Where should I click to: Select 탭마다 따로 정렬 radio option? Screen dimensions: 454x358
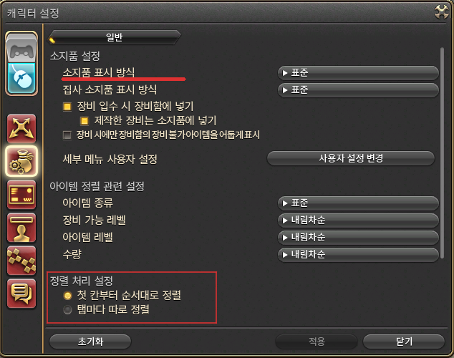pyautogui.click(x=67, y=310)
